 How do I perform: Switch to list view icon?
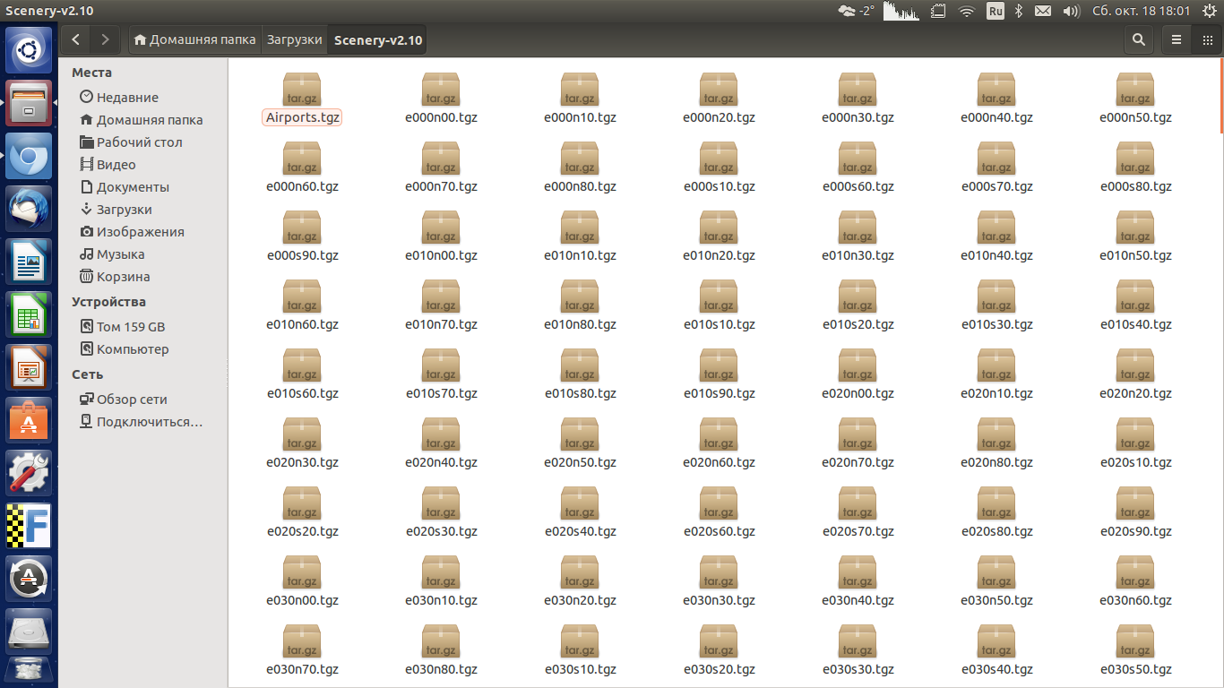pos(1177,39)
